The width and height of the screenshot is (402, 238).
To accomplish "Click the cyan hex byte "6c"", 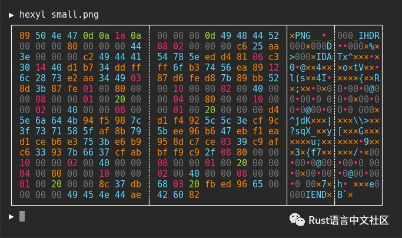I will click(x=25, y=78).
